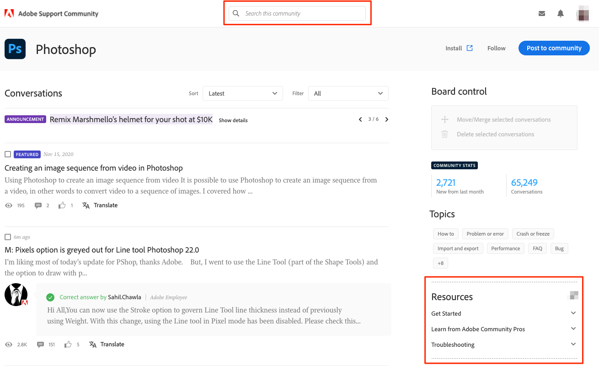Select the checkbox next to the Line tool post
The image size is (599, 366).
[x=8, y=237]
